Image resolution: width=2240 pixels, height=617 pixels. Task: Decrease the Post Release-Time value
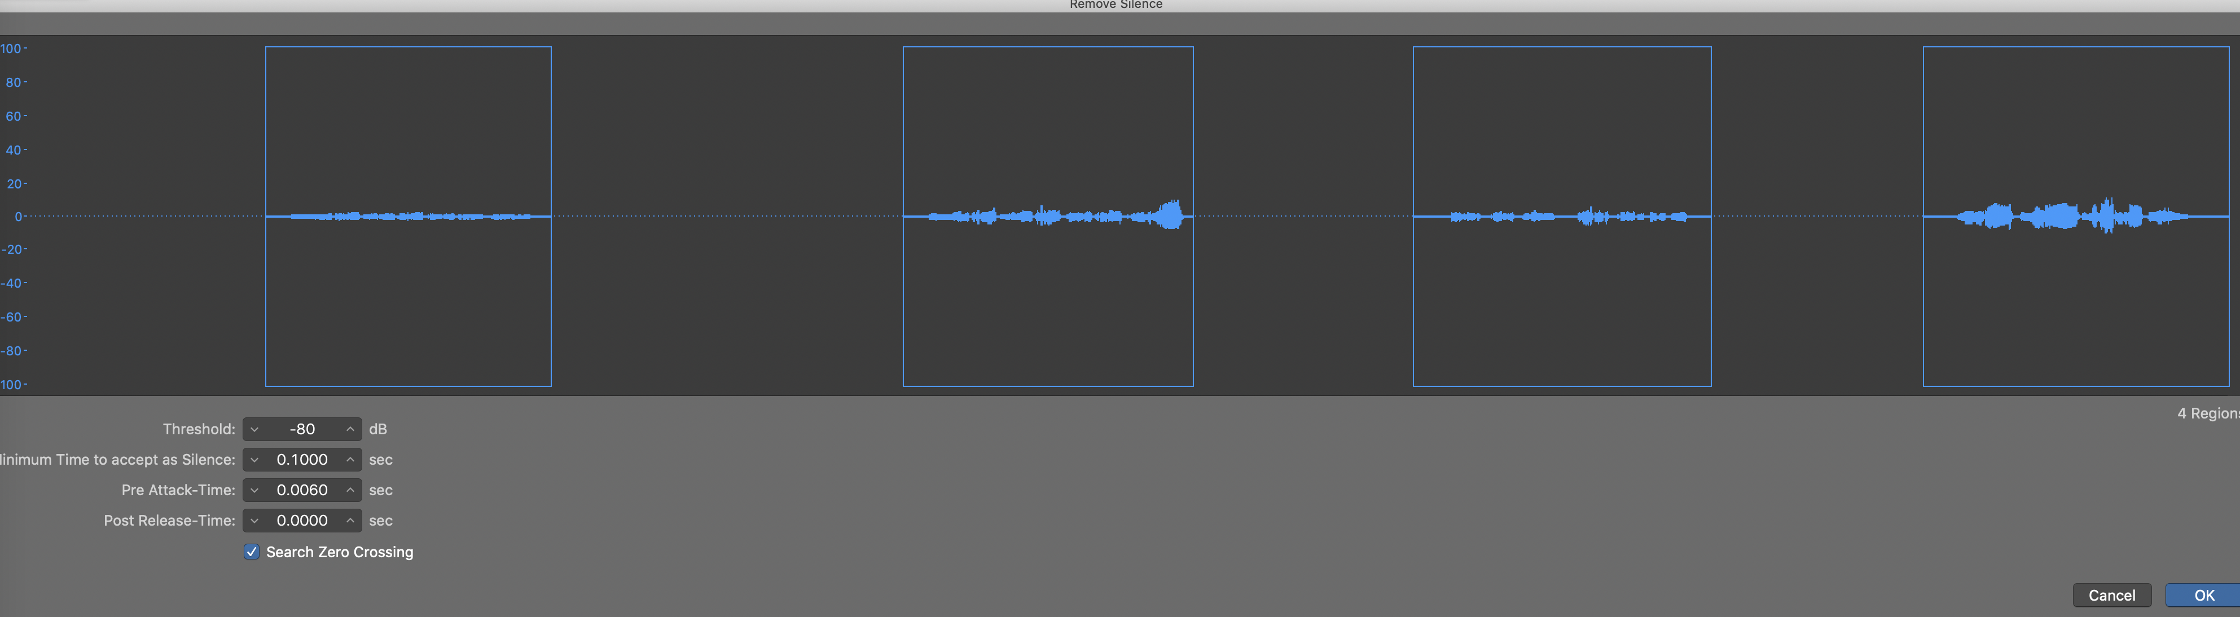254,521
